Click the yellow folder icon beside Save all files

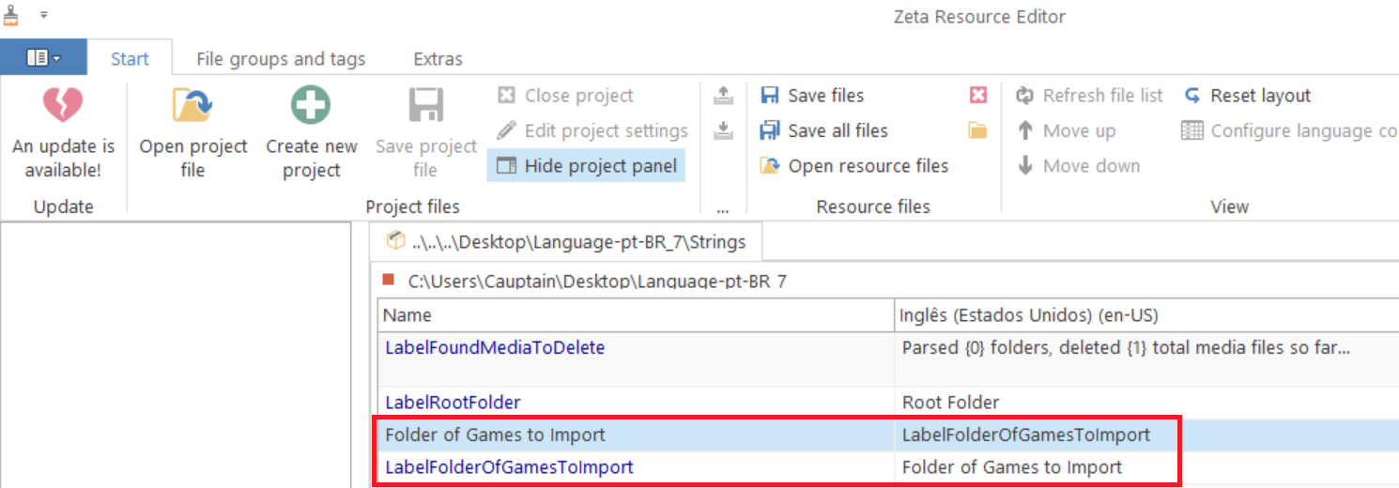tap(978, 130)
